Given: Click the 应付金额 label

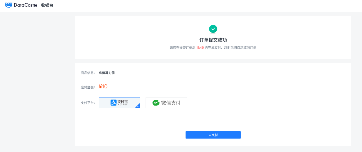Looking at the screenshot, I should 87,87.
